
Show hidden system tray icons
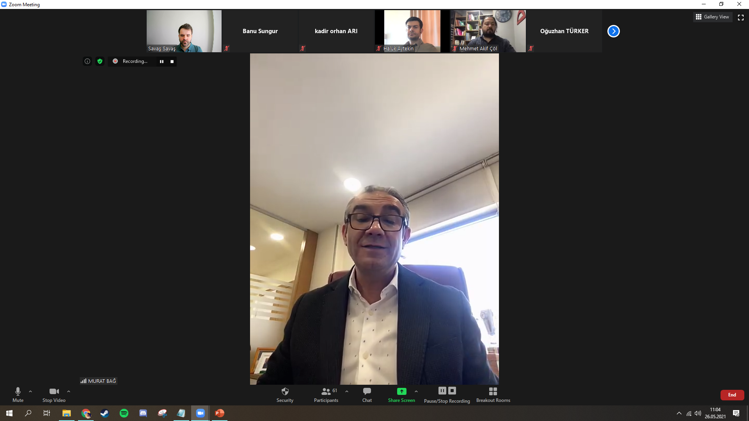[x=679, y=413]
